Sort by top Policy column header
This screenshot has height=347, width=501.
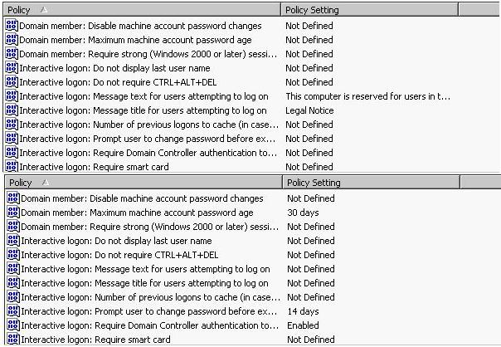(142, 10)
